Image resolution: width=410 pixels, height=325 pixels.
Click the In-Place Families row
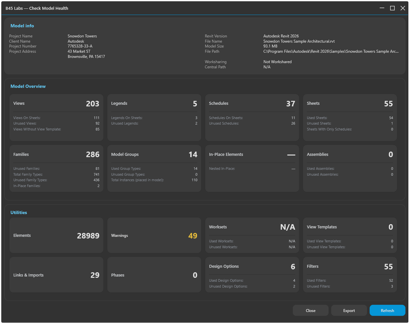56,186
